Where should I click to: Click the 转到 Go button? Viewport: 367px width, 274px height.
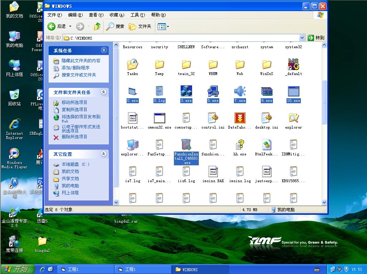(316, 38)
